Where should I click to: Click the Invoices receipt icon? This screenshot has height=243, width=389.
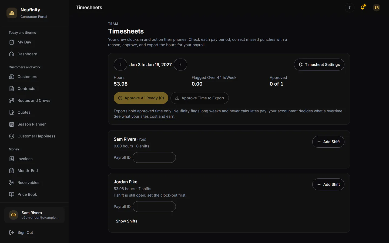click(12, 159)
